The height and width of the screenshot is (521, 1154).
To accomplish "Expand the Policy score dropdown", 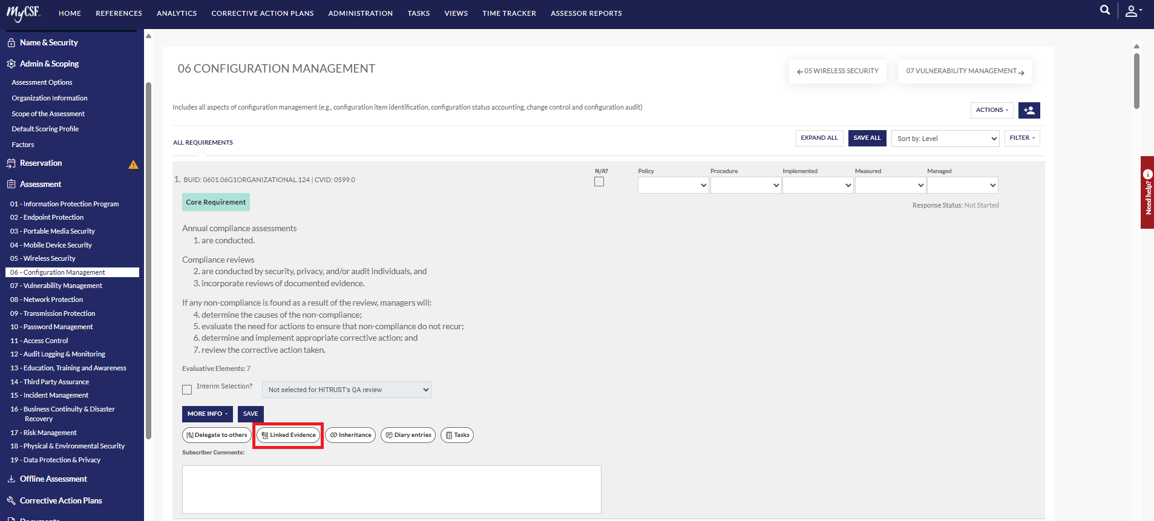I will click(673, 185).
